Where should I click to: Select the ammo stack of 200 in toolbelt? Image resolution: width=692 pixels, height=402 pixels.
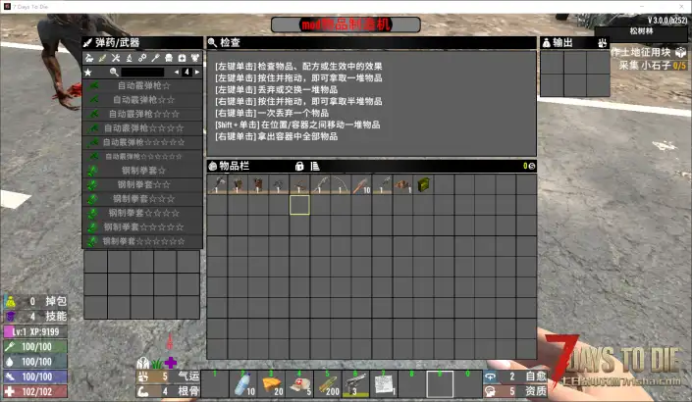(328, 384)
